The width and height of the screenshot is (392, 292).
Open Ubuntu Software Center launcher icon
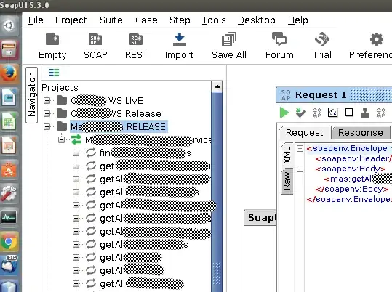(x=9, y=170)
